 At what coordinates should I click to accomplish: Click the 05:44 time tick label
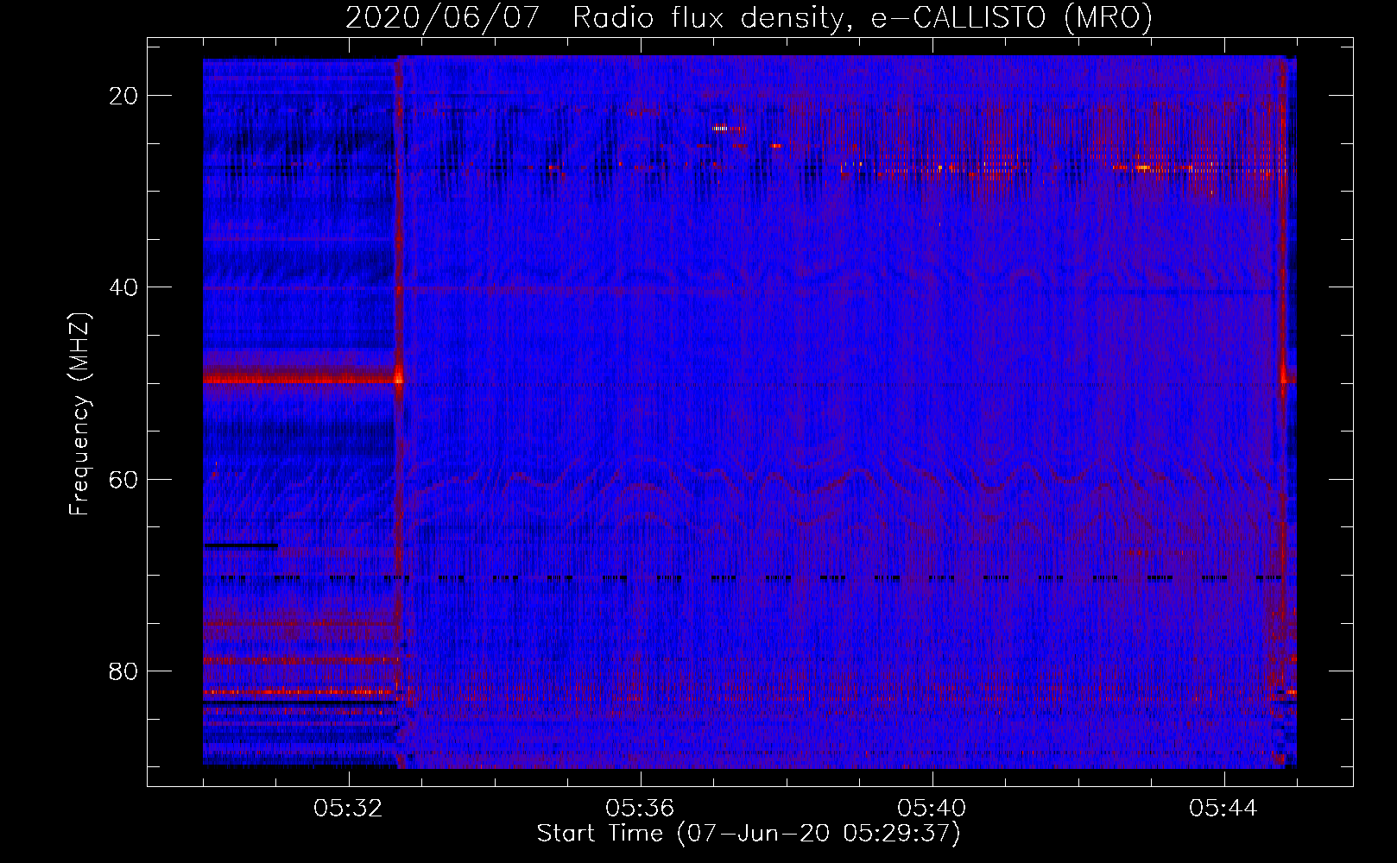1223,809
